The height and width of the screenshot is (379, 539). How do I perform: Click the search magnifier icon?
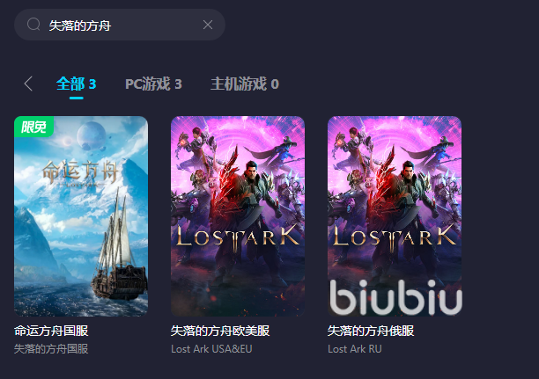(33, 25)
